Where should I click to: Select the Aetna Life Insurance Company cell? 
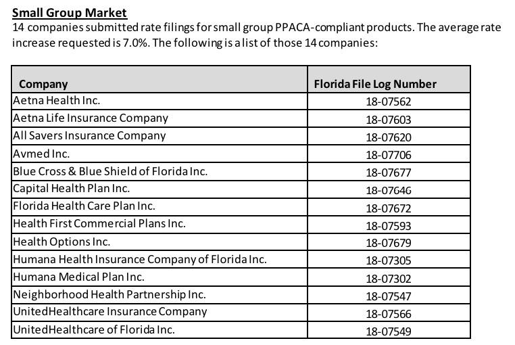coord(91,118)
